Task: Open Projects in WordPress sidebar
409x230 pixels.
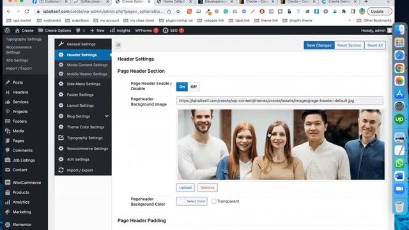Action: coord(20,112)
